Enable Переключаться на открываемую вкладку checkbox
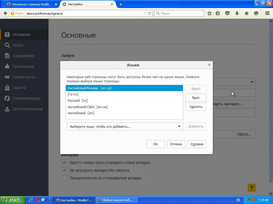This screenshot has height=204, width=273. 65,178
